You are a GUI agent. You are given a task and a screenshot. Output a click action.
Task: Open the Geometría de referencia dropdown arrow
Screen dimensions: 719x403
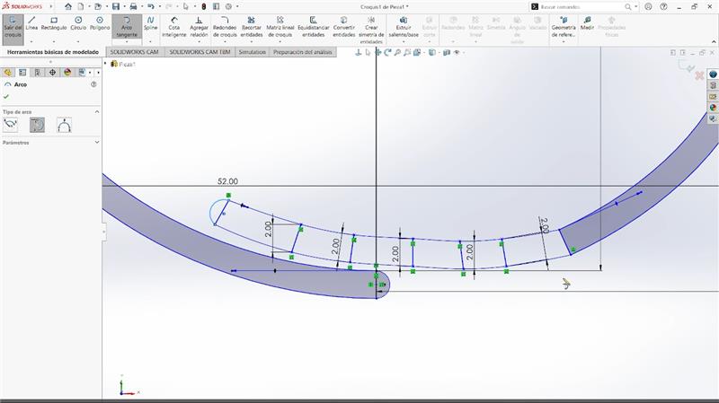pyautogui.click(x=564, y=41)
